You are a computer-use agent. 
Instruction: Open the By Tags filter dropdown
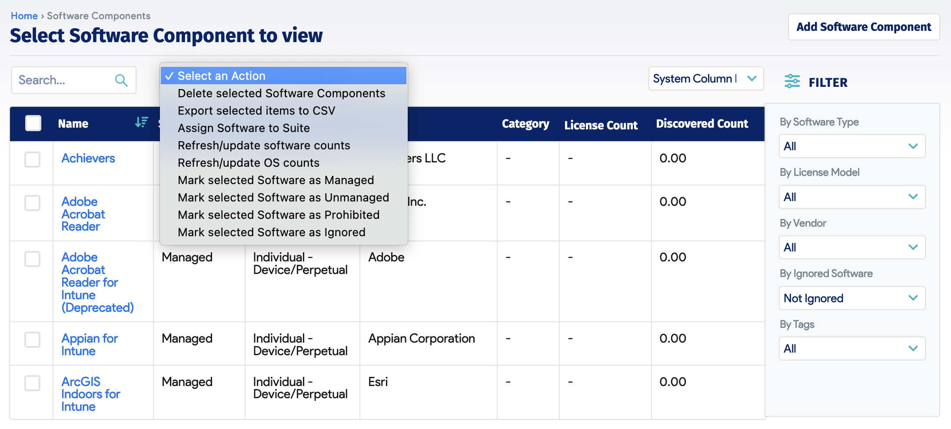click(x=851, y=348)
